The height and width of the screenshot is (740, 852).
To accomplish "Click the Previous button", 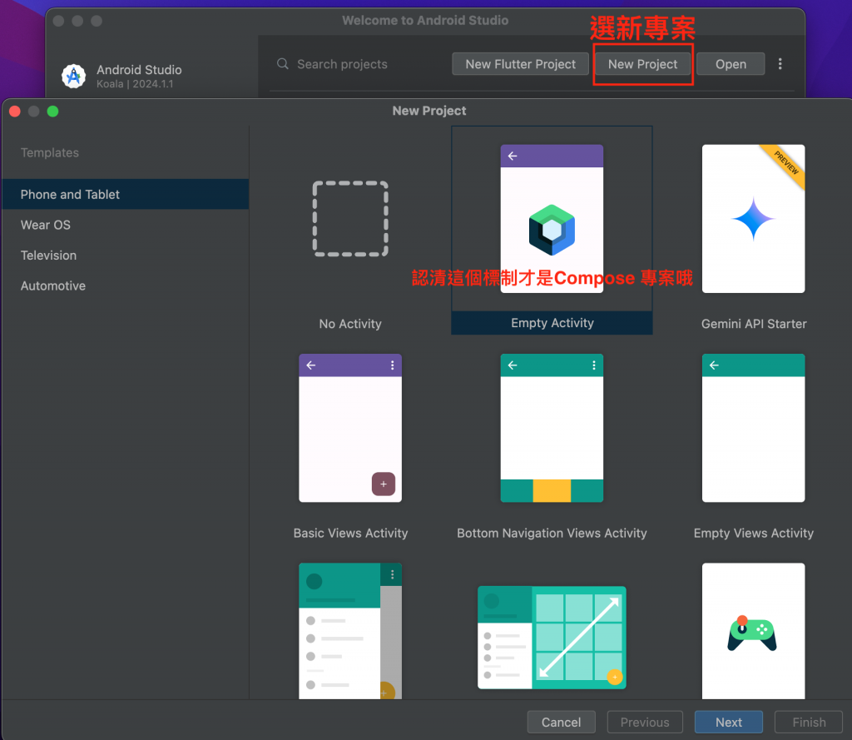I will pos(645,722).
